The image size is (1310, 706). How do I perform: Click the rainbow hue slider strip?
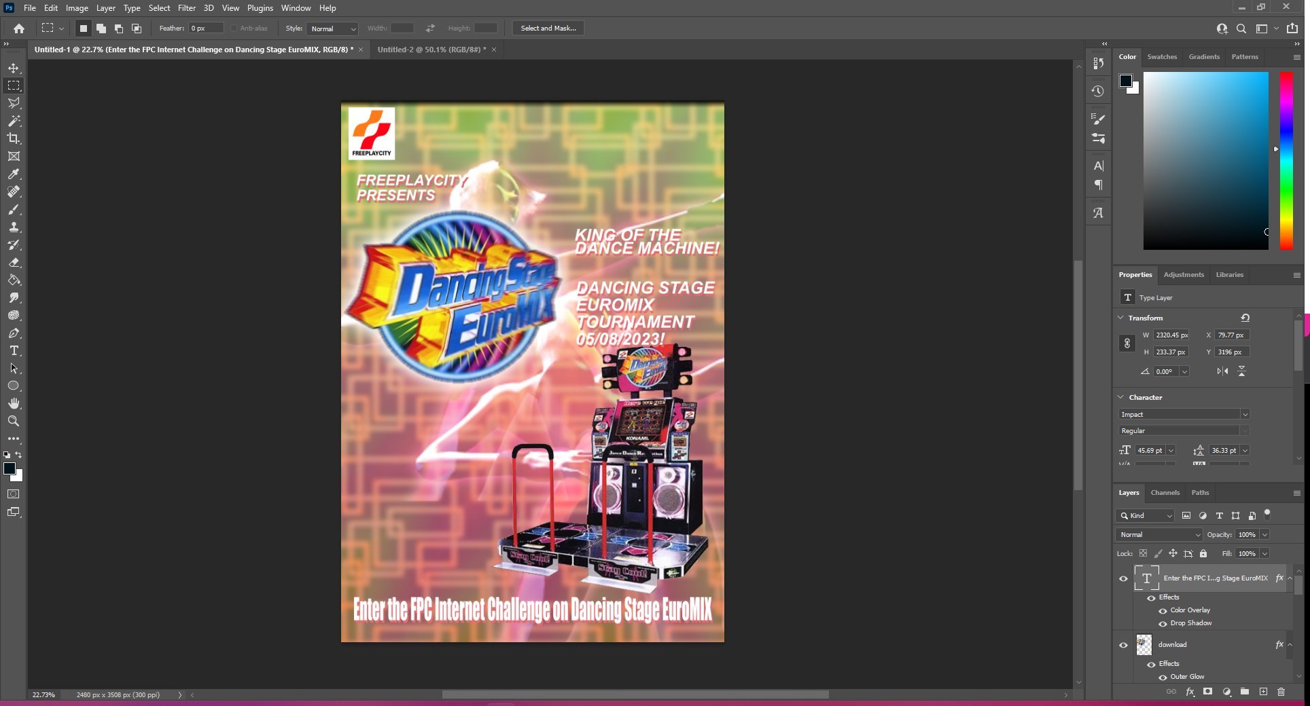tap(1286, 160)
